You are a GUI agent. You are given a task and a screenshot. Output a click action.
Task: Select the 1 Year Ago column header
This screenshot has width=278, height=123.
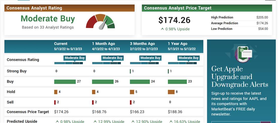(x=177, y=44)
